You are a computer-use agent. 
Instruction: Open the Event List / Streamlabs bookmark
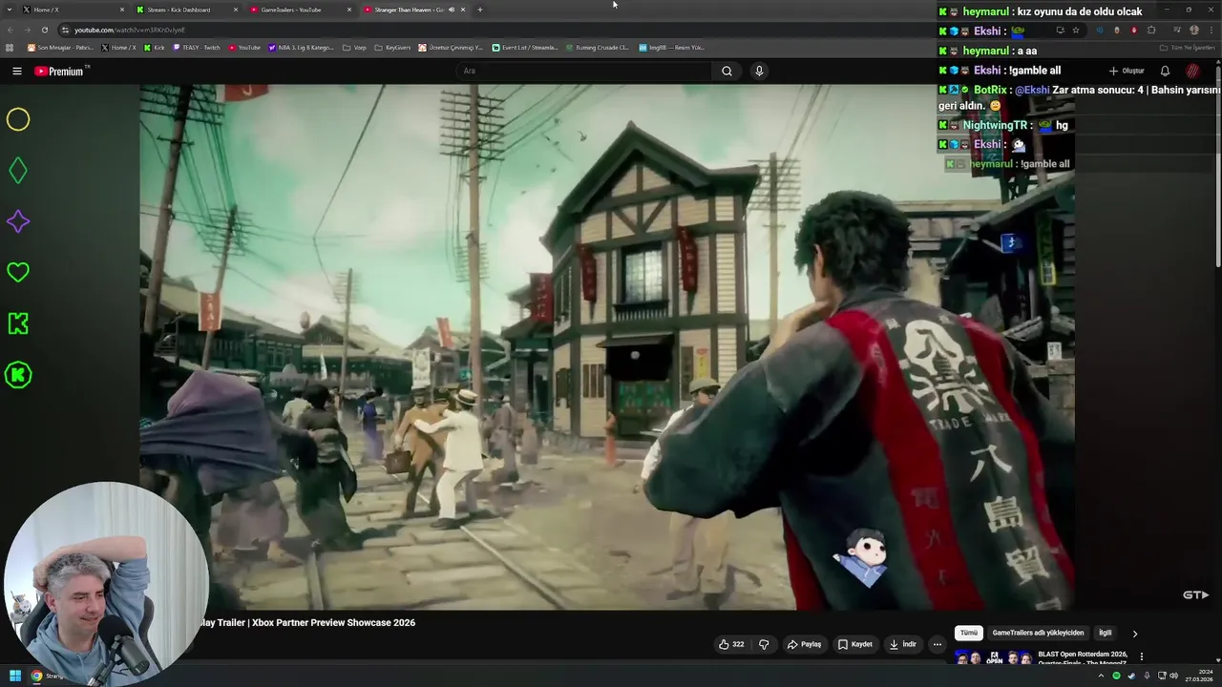pos(525,48)
